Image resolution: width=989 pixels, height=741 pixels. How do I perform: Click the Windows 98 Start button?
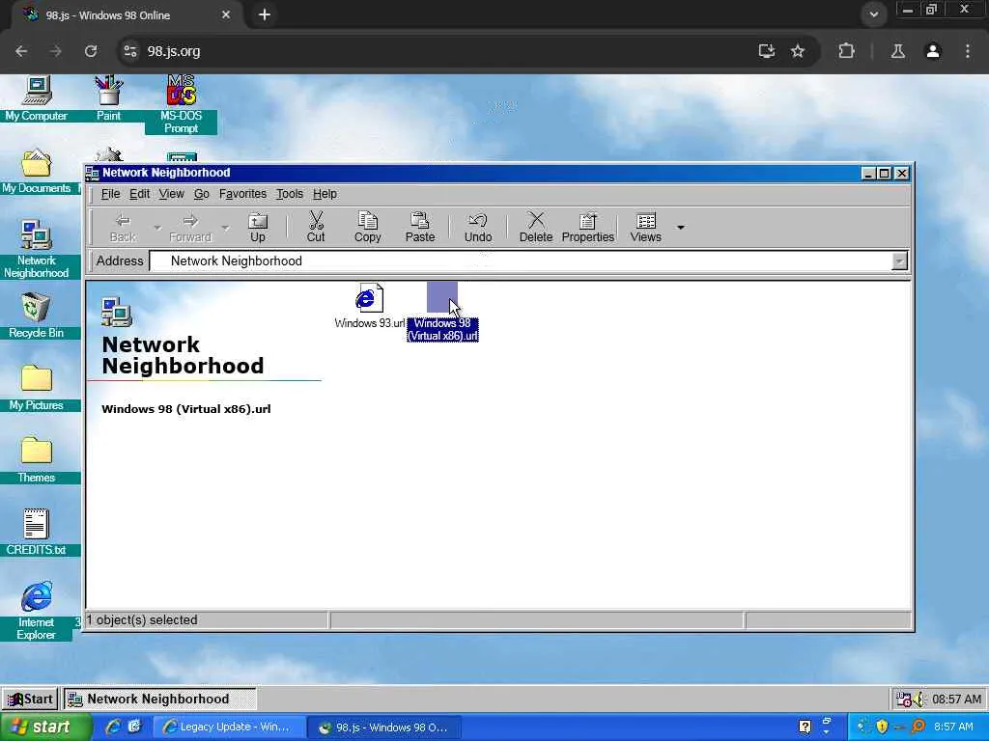pos(30,699)
